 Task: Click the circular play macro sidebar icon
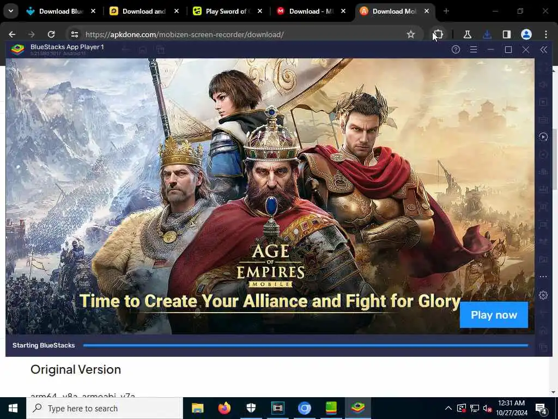tap(543, 137)
